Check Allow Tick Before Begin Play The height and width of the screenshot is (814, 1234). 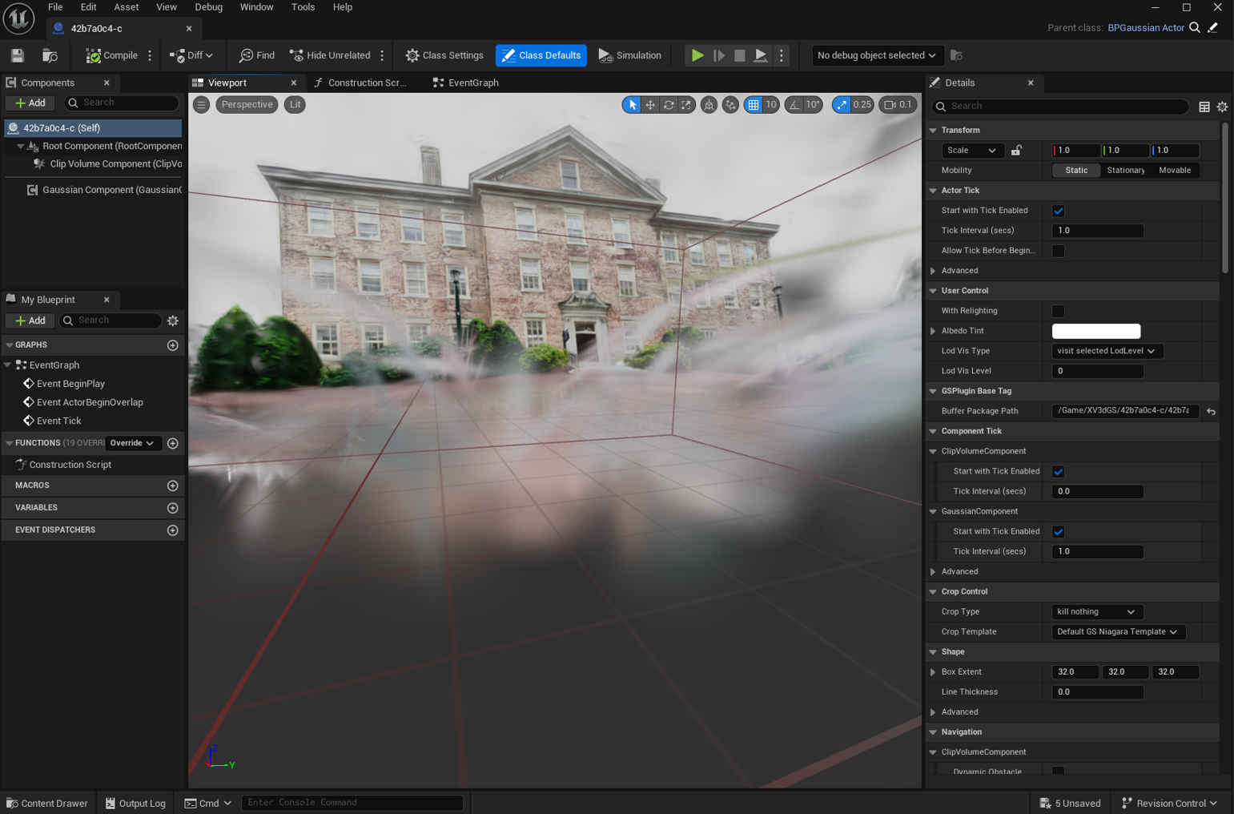pyautogui.click(x=1058, y=251)
